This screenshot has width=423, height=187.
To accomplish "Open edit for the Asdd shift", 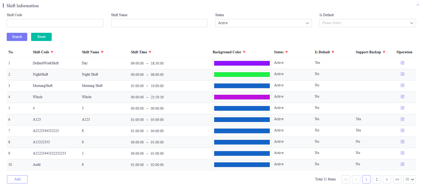I will coord(402,164).
